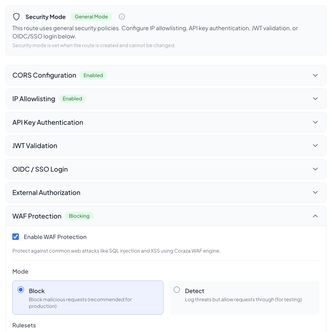Viewport: 332px width, 332px height.
Task: Click the General Mode badge
Action: coord(91,17)
